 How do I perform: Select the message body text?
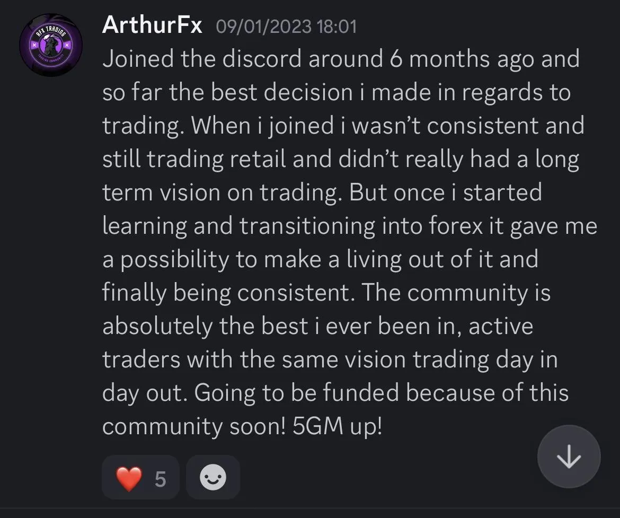pyautogui.click(x=350, y=243)
